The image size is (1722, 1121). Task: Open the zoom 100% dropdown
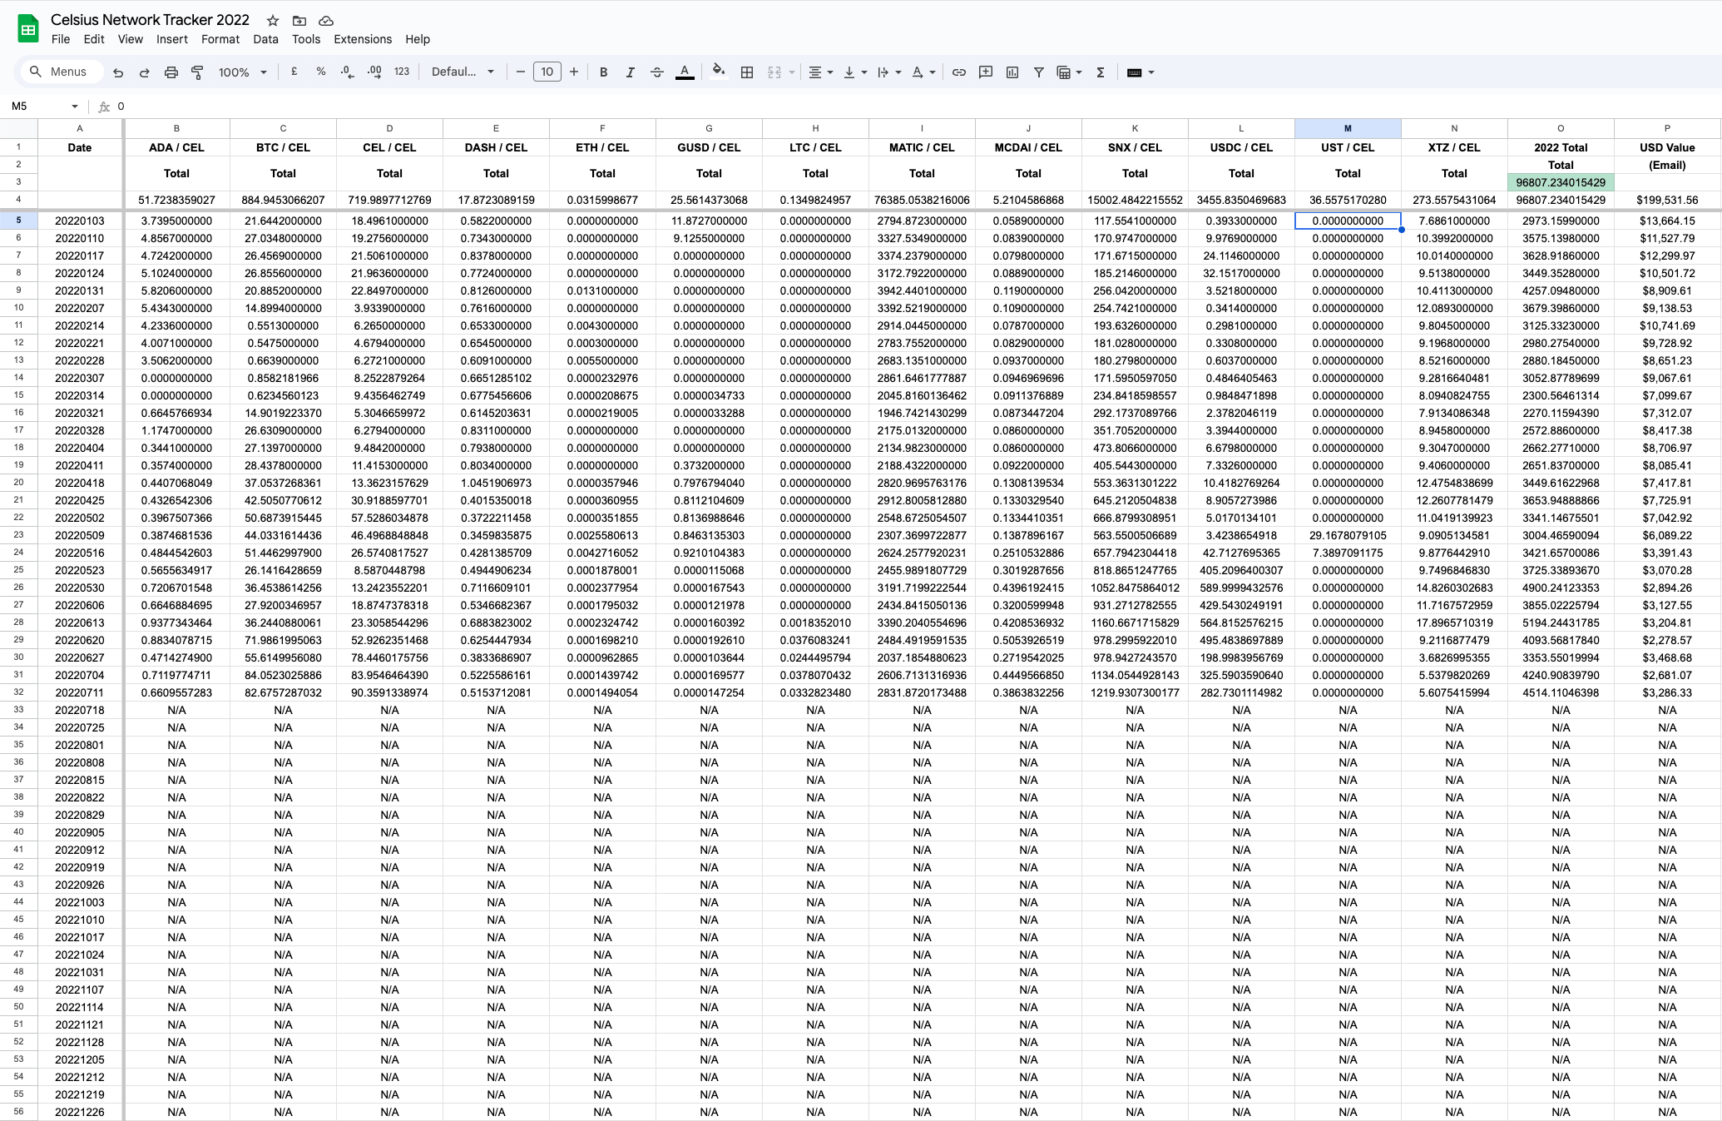[242, 72]
